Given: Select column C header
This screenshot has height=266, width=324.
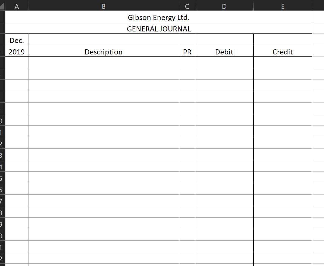Looking at the screenshot, I should [187, 6].
